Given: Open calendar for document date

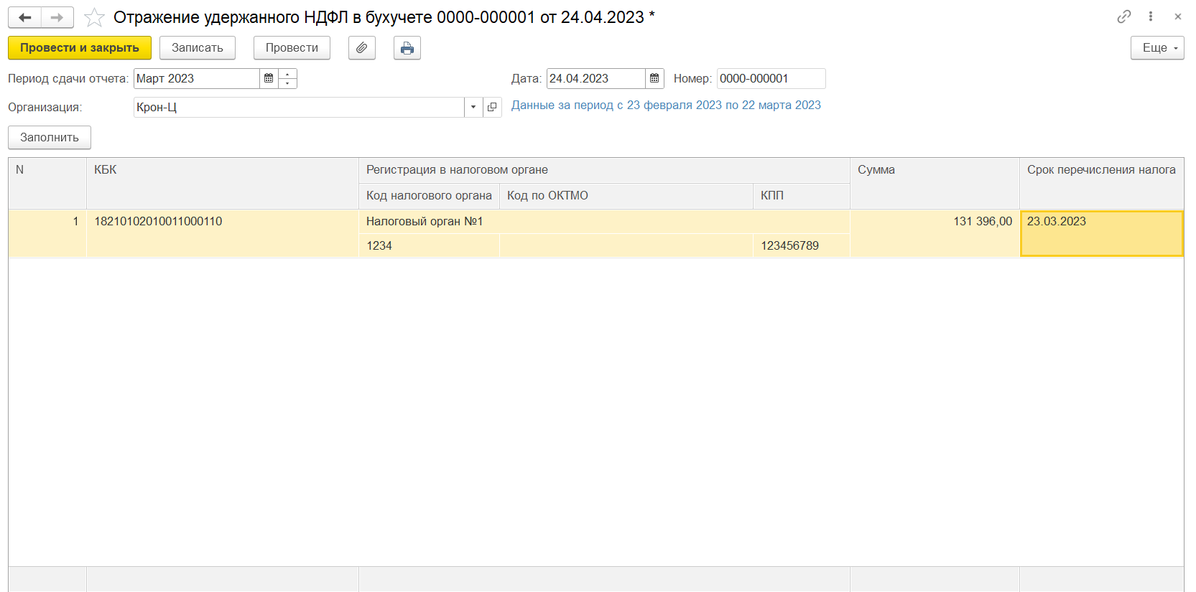Looking at the screenshot, I should pos(654,78).
